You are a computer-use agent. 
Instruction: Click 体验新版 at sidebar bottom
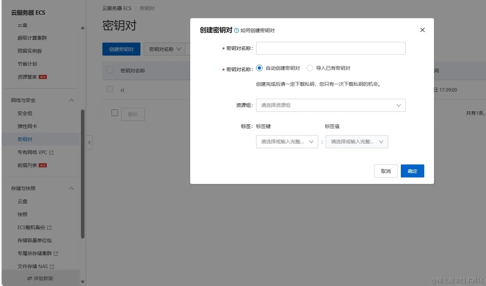[x=40, y=279]
